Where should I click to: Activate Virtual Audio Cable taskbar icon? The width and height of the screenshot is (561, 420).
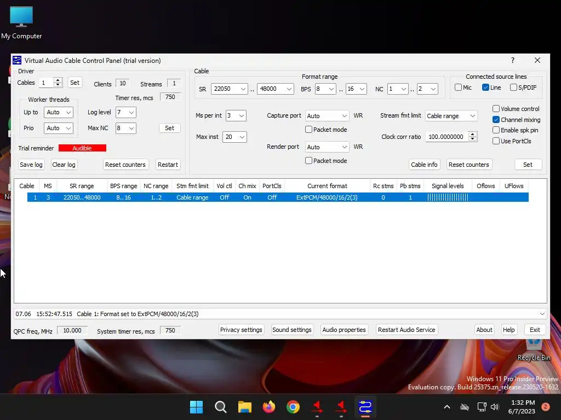point(365,407)
